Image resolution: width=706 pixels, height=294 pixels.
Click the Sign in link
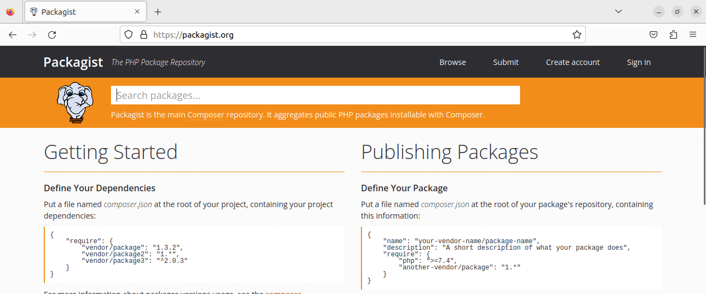(638, 62)
